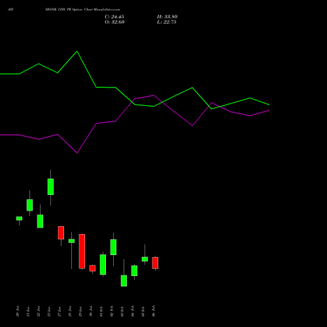Select the 20 Jan date label
The image size is (327, 327).
[x=18, y=311]
